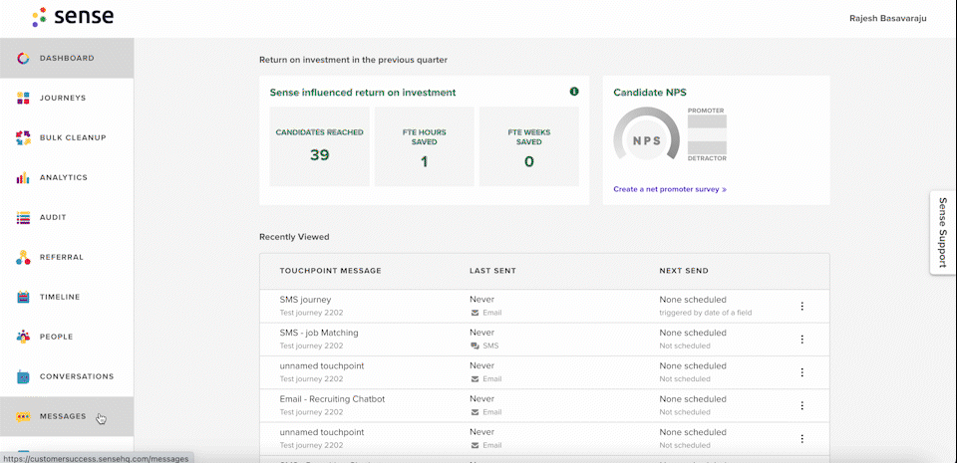Click the Next Send column header
Viewport: 957px width, 463px height.
[684, 271]
